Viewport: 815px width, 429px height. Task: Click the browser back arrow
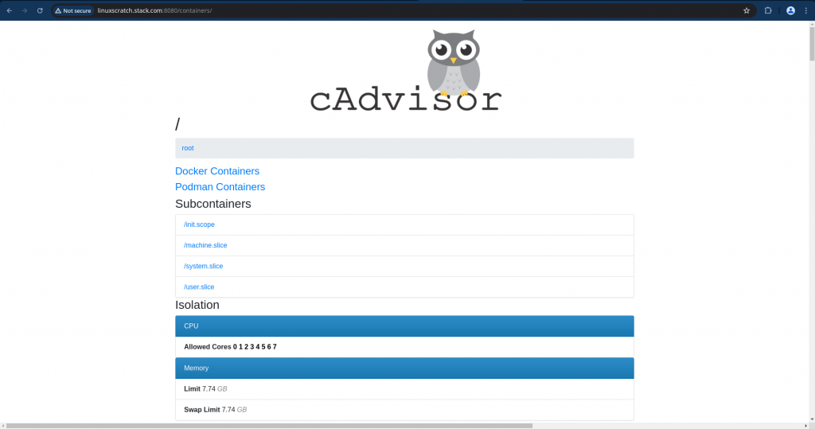(x=9, y=10)
